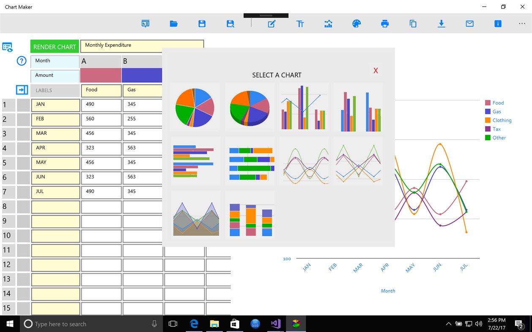Close the SELECT A CHART dialog
Screen dimensions: 532x332
point(375,70)
